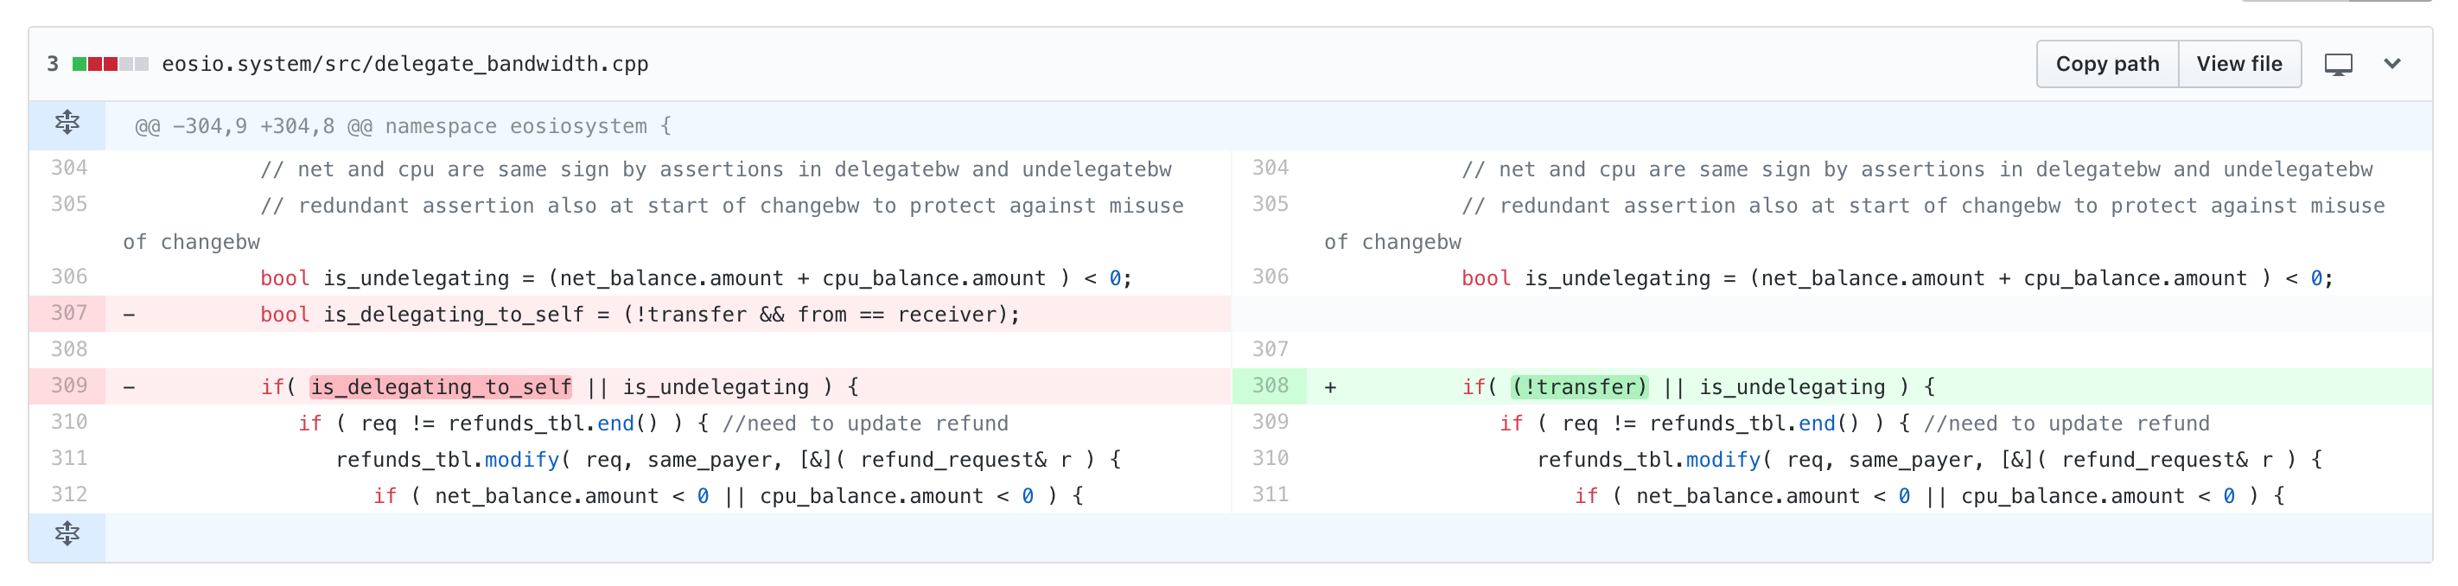
Task: Click the Copy path button
Action: (2106, 64)
